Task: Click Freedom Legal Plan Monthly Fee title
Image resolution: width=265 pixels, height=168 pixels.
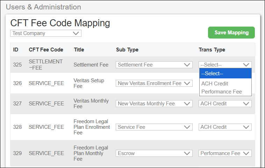Action: point(91,153)
